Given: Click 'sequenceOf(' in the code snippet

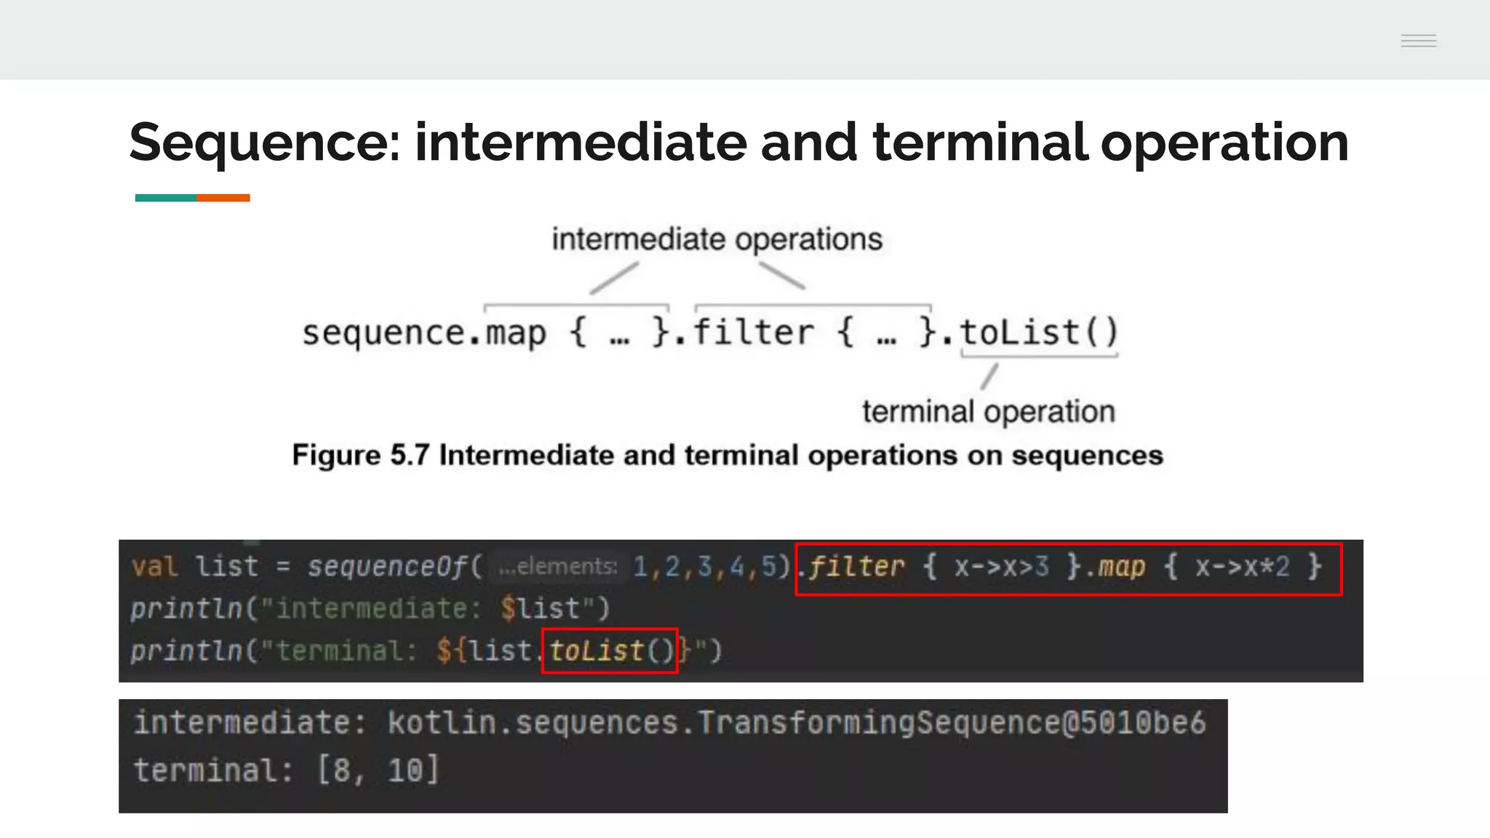Looking at the screenshot, I should click(395, 566).
